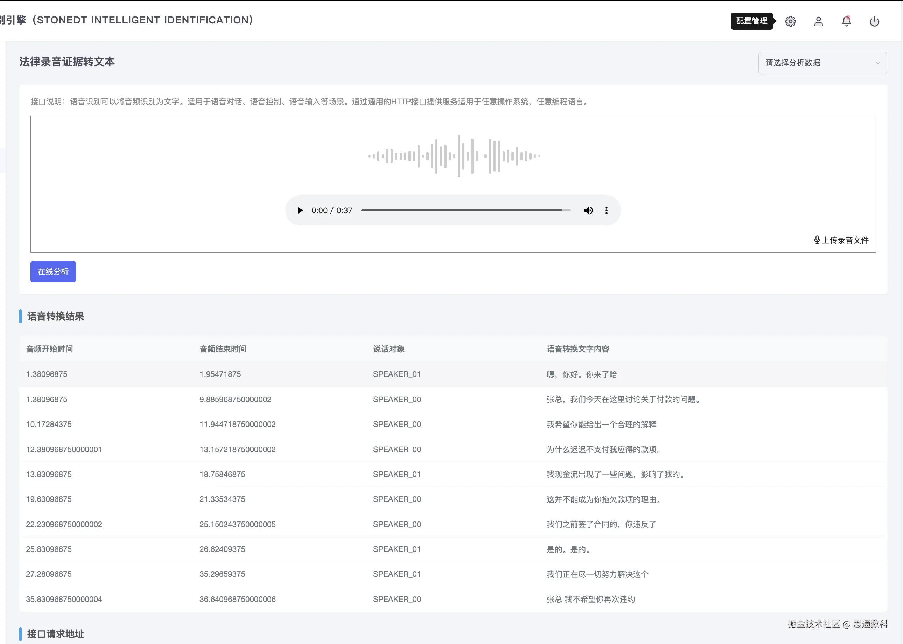Open audio player three-dot options menu
This screenshot has width=903, height=644.
tap(606, 211)
